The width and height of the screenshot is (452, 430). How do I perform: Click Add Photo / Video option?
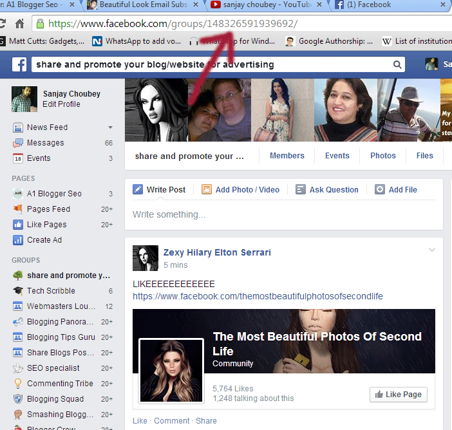(241, 190)
